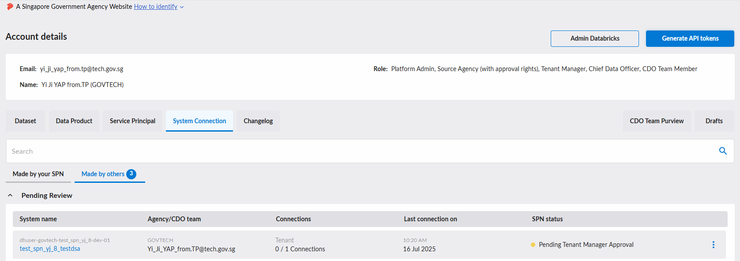This screenshot has width=740, height=261.
Task: Click Generate API tokens button
Action: point(690,38)
